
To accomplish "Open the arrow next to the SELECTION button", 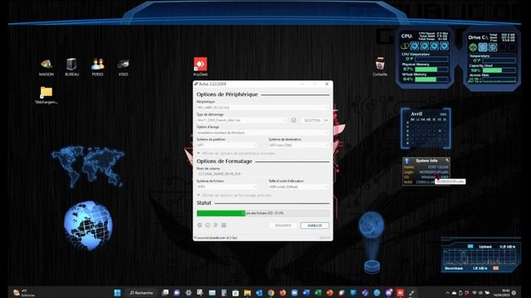I will pyautogui.click(x=326, y=120).
